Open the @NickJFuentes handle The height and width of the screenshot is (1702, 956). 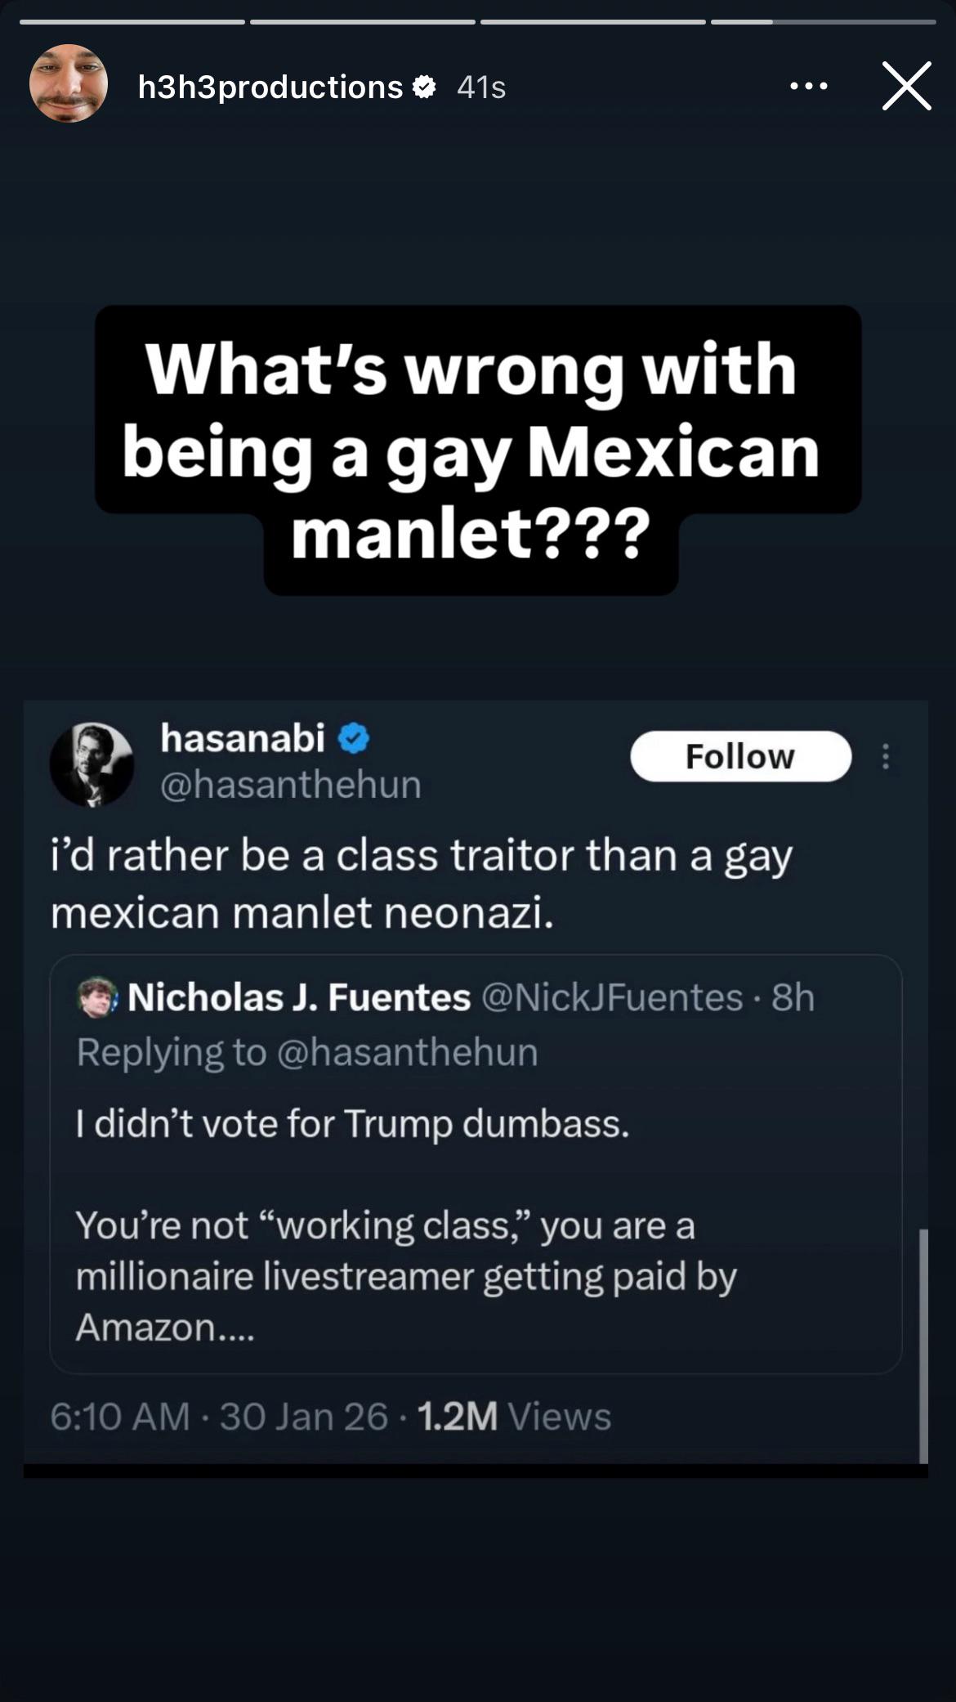click(612, 997)
